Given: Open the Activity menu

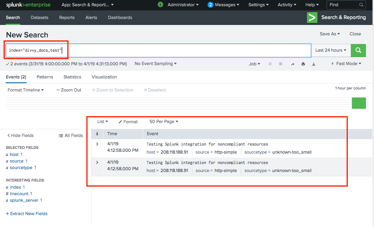Looking at the screenshot, I should (287, 5).
